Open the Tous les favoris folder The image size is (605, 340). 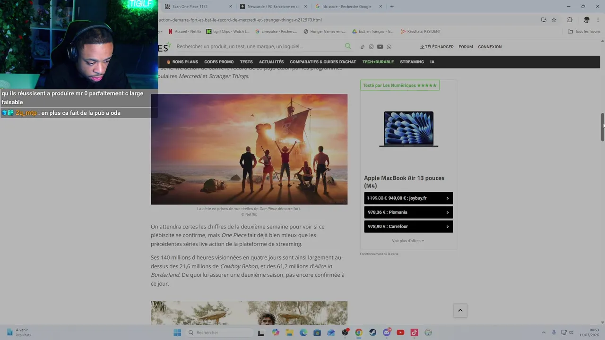click(584, 32)
